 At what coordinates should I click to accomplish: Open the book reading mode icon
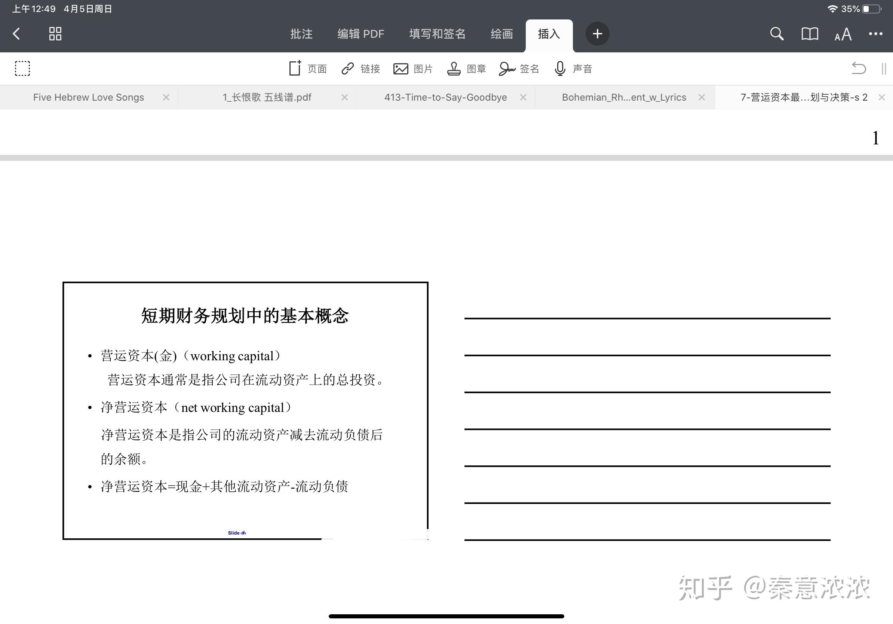(810, 34)
